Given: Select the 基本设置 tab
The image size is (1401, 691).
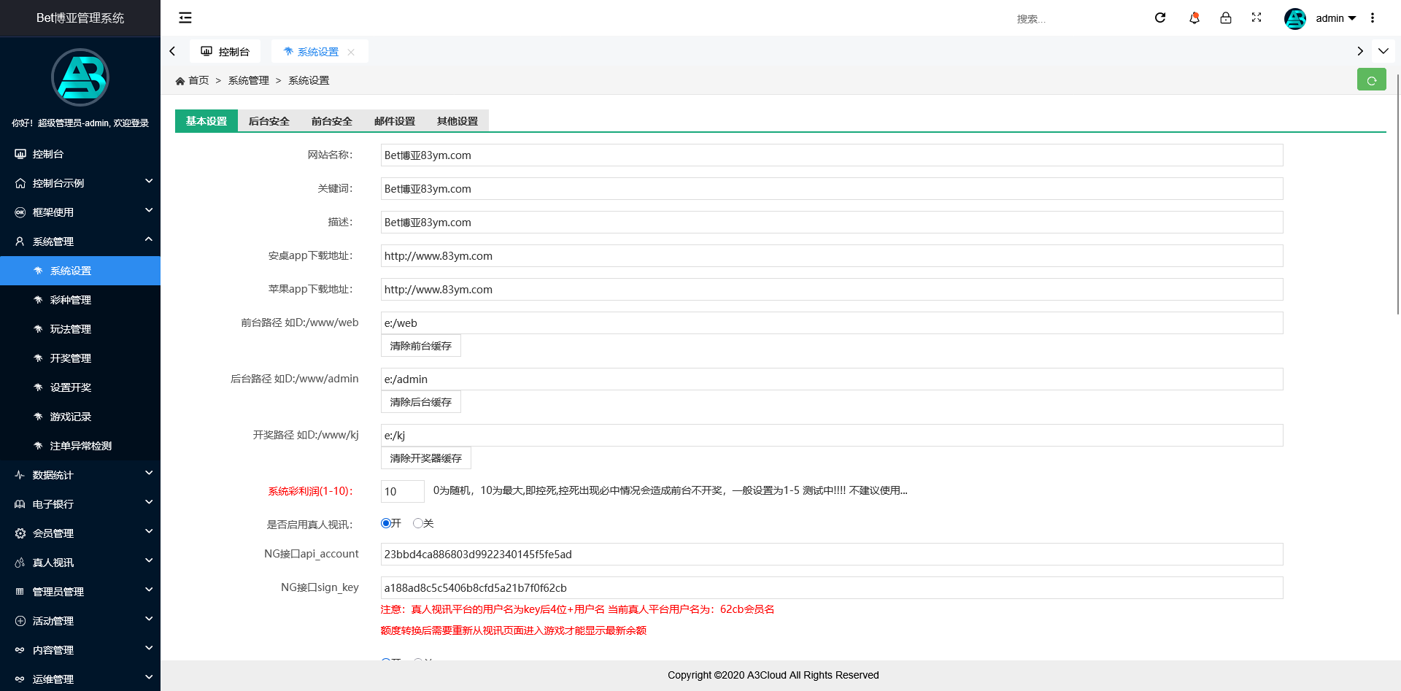Looking at the screenshot, I should coord(207,121).
